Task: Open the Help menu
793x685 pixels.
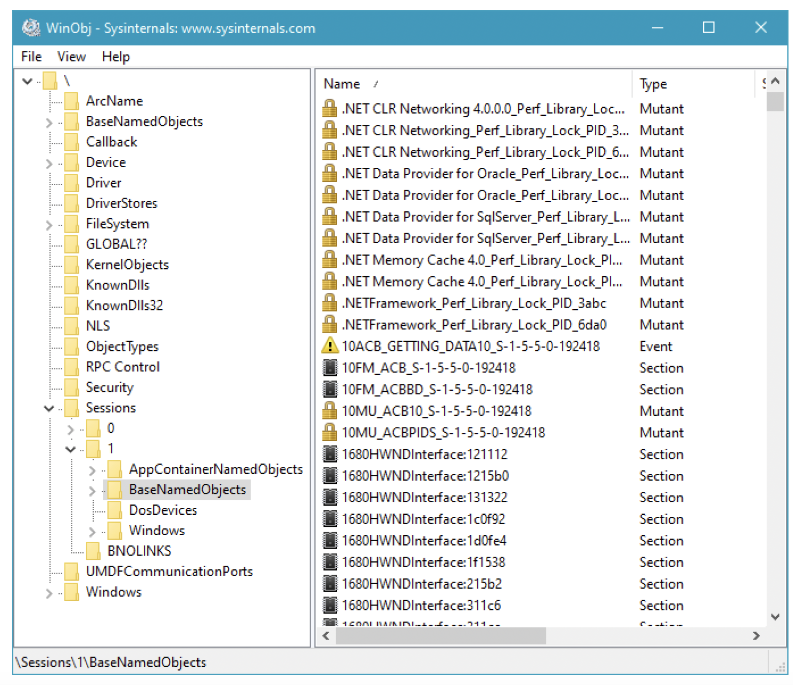Action: pos(115,56)
